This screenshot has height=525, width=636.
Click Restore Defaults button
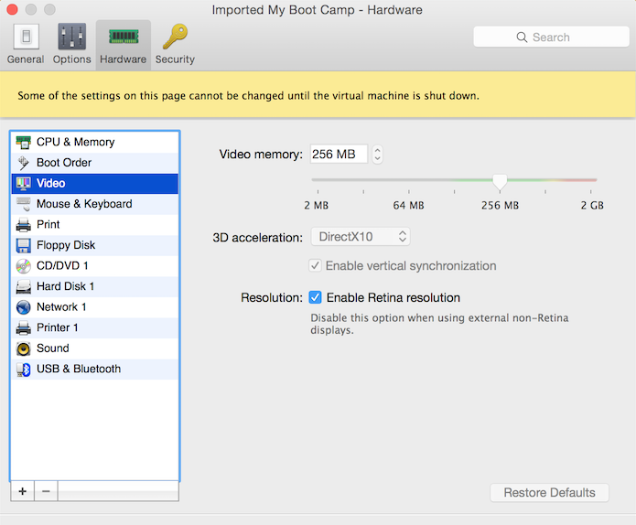coord(549,493)
